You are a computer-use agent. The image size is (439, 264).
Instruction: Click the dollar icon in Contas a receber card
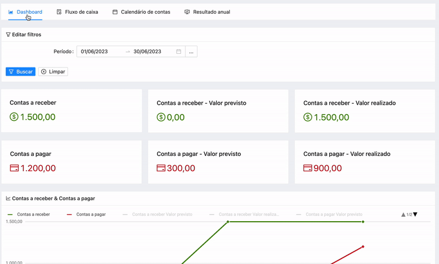point(14,117)
